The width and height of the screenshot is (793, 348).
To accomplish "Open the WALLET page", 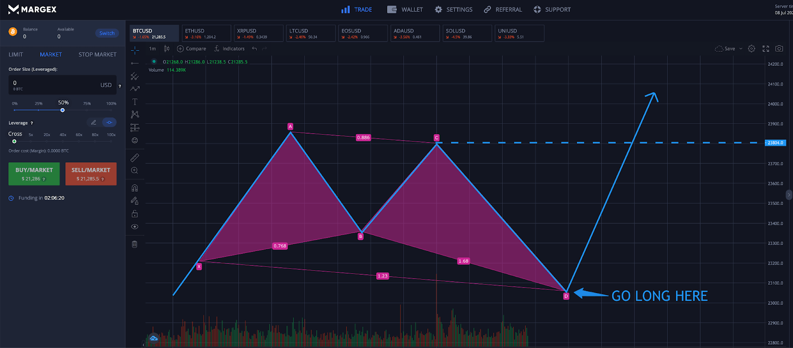I will coord(405,9).
